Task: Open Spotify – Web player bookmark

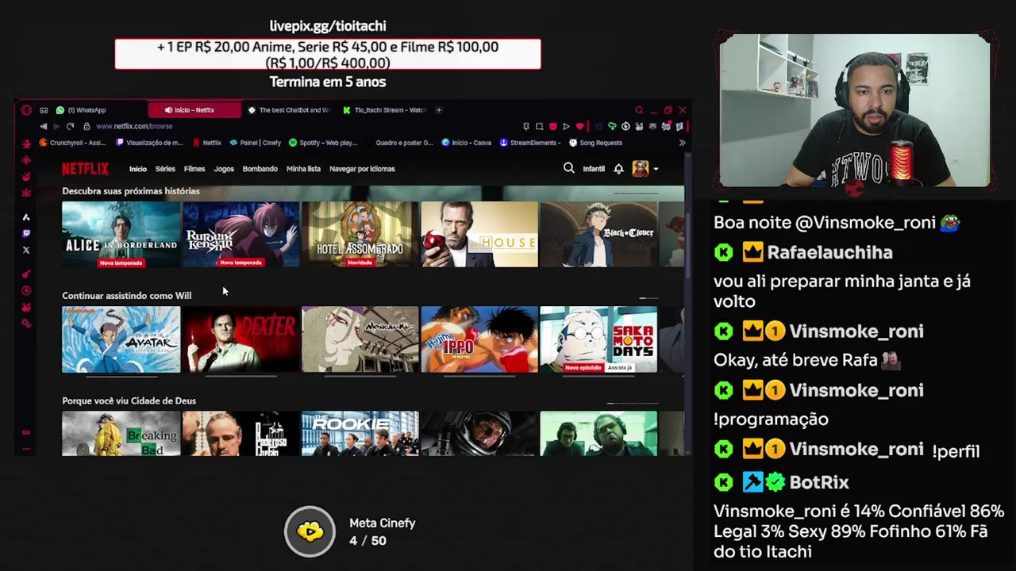Action: click(323, 143)
